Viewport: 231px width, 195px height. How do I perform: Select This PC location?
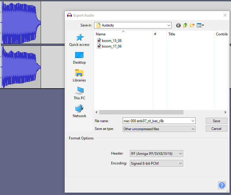[79, 94]
